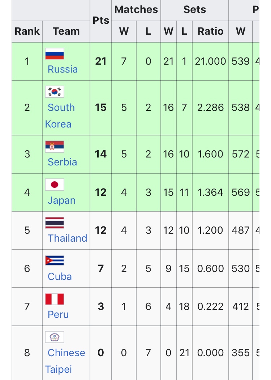This screenshot has height=380, width=271.
Task: Click the Russia flag icon
Action: point(55,54)
